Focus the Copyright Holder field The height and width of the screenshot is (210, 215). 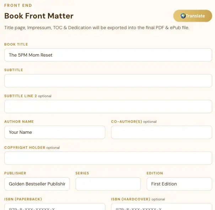108,158
